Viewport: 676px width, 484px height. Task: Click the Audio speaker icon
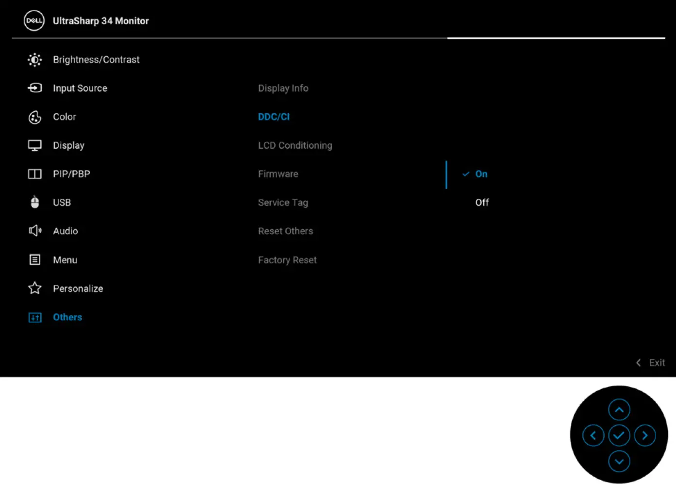click(35, 231)
